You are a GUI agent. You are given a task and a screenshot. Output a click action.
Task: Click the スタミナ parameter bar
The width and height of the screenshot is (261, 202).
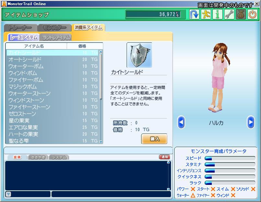[230, 165]
